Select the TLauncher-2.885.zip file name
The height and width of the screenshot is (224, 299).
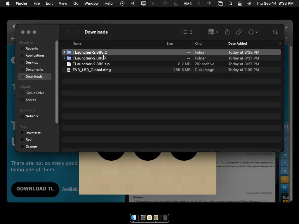click(x=91, y=64)
